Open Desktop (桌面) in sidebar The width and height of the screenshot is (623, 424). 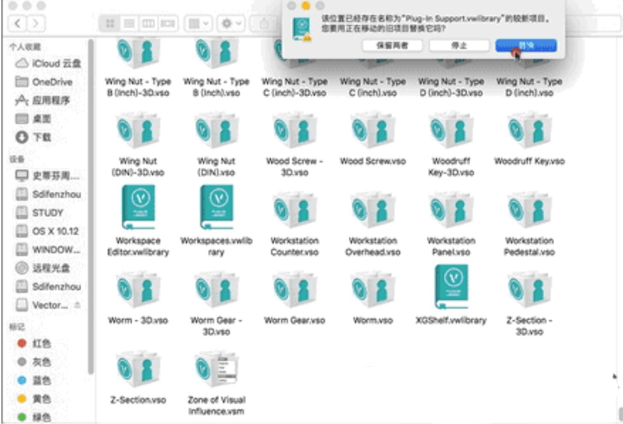click(x=33, y=119)
